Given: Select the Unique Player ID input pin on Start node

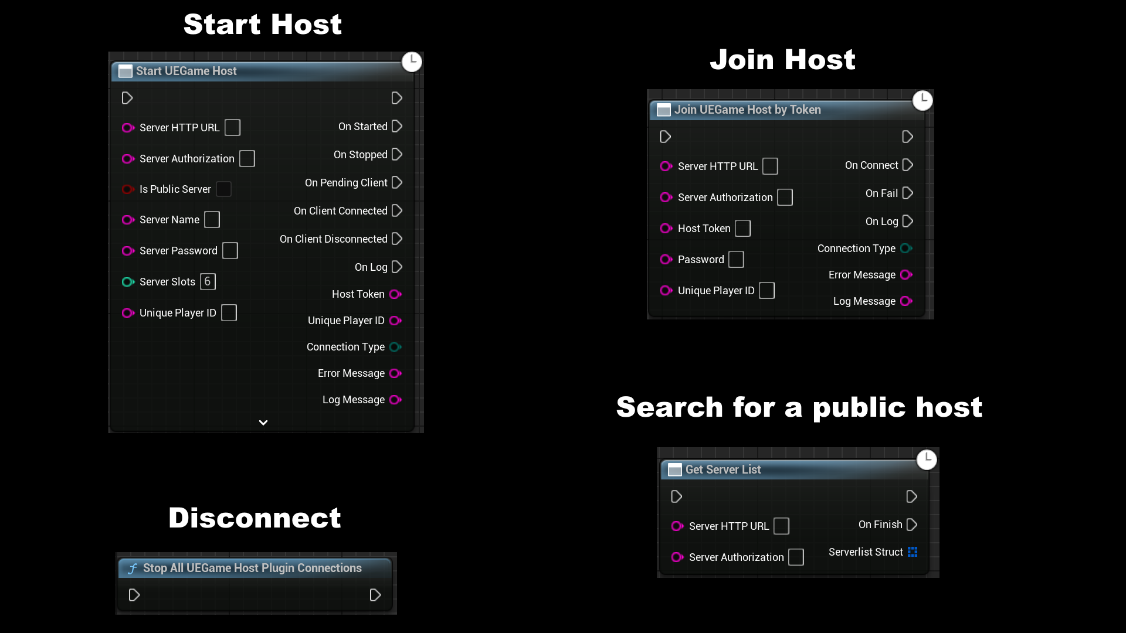Looking at the screenshot, I should (128, 312).
